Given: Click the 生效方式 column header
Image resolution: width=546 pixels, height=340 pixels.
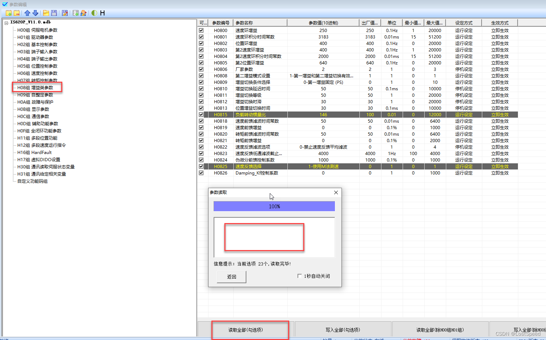Looking at the screenshot, I should 500,23.
